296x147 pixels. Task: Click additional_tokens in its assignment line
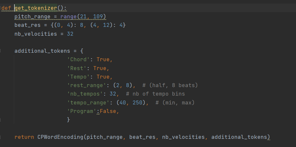42,51
